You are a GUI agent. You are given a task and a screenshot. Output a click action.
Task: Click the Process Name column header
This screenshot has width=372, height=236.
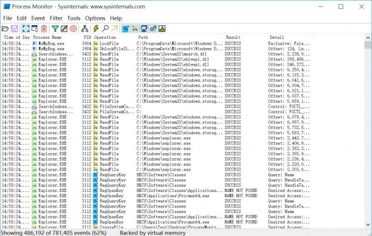(x=53, y=37)
